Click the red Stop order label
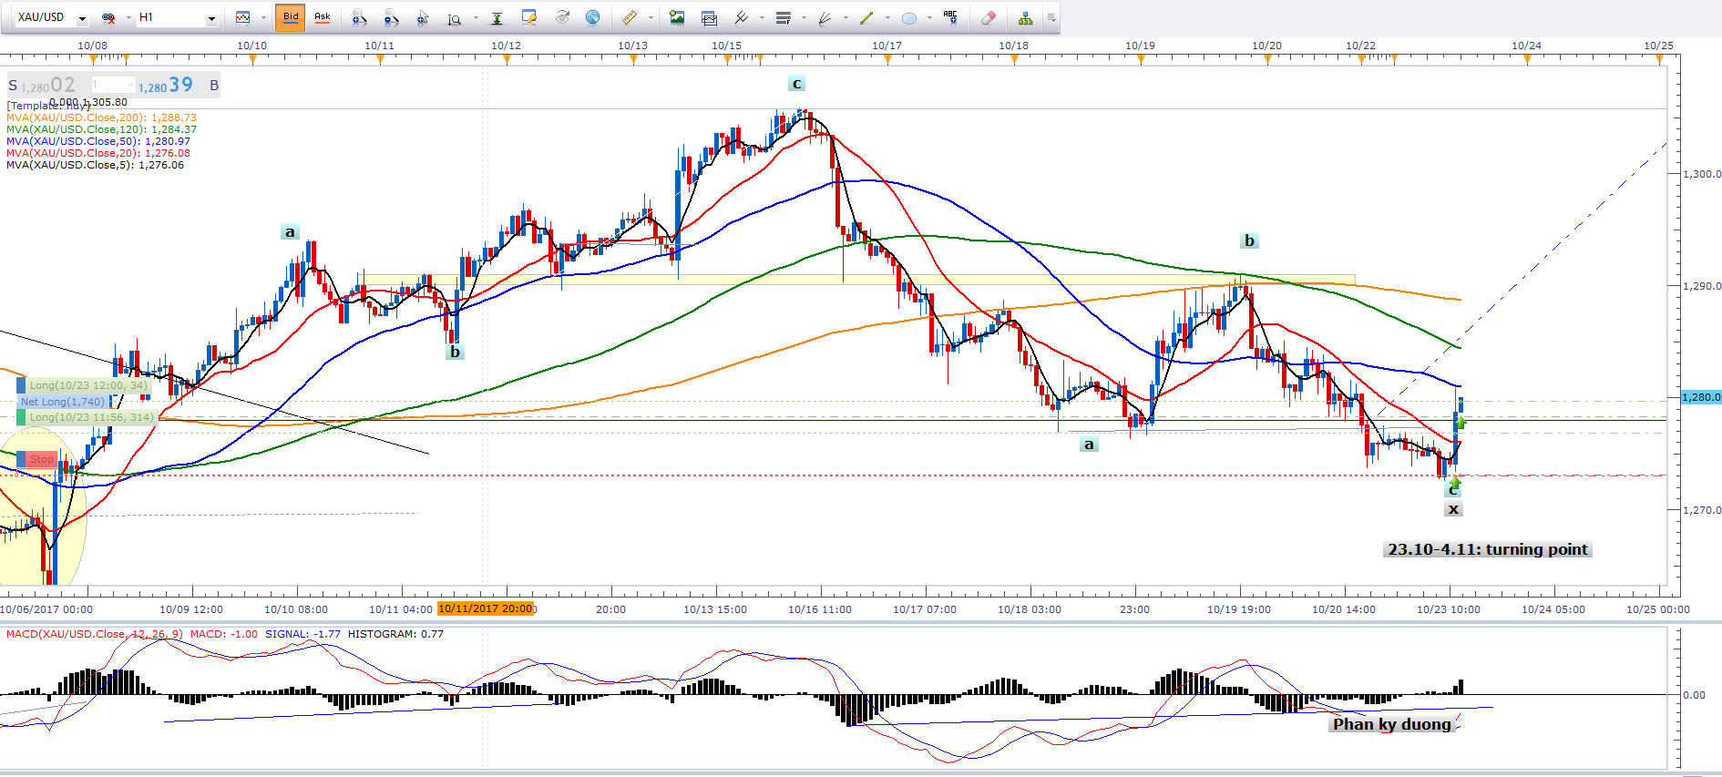 (41, 459)
